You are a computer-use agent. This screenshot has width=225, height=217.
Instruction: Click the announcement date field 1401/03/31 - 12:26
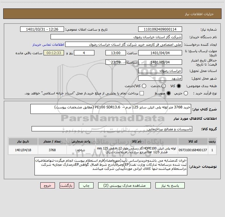click(x=42, y=29)
